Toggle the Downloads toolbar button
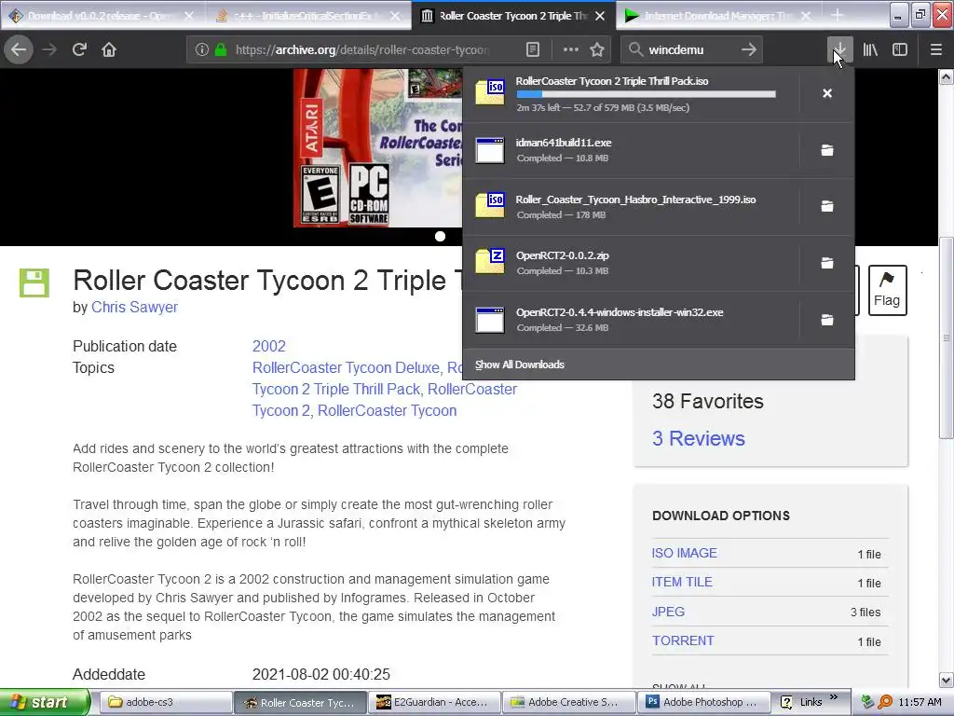This screenshot has height=716, width=954. point(839,49)
